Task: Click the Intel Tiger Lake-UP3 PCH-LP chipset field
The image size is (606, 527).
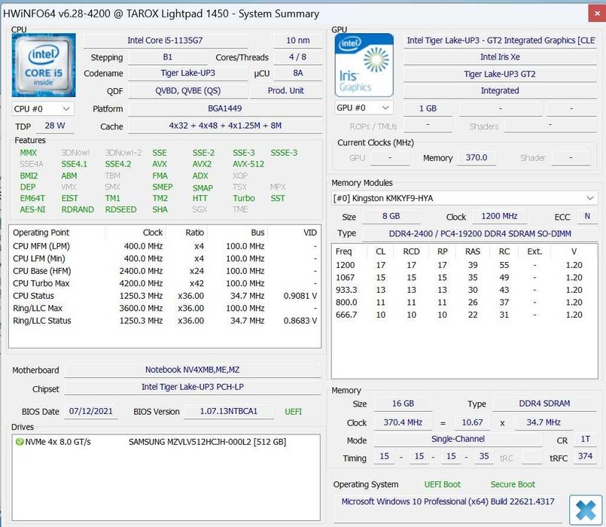Action: click(x=193, y=387)
